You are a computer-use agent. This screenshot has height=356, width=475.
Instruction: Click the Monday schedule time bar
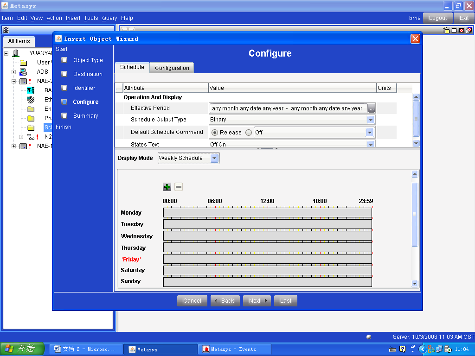[x=267, y=212]
